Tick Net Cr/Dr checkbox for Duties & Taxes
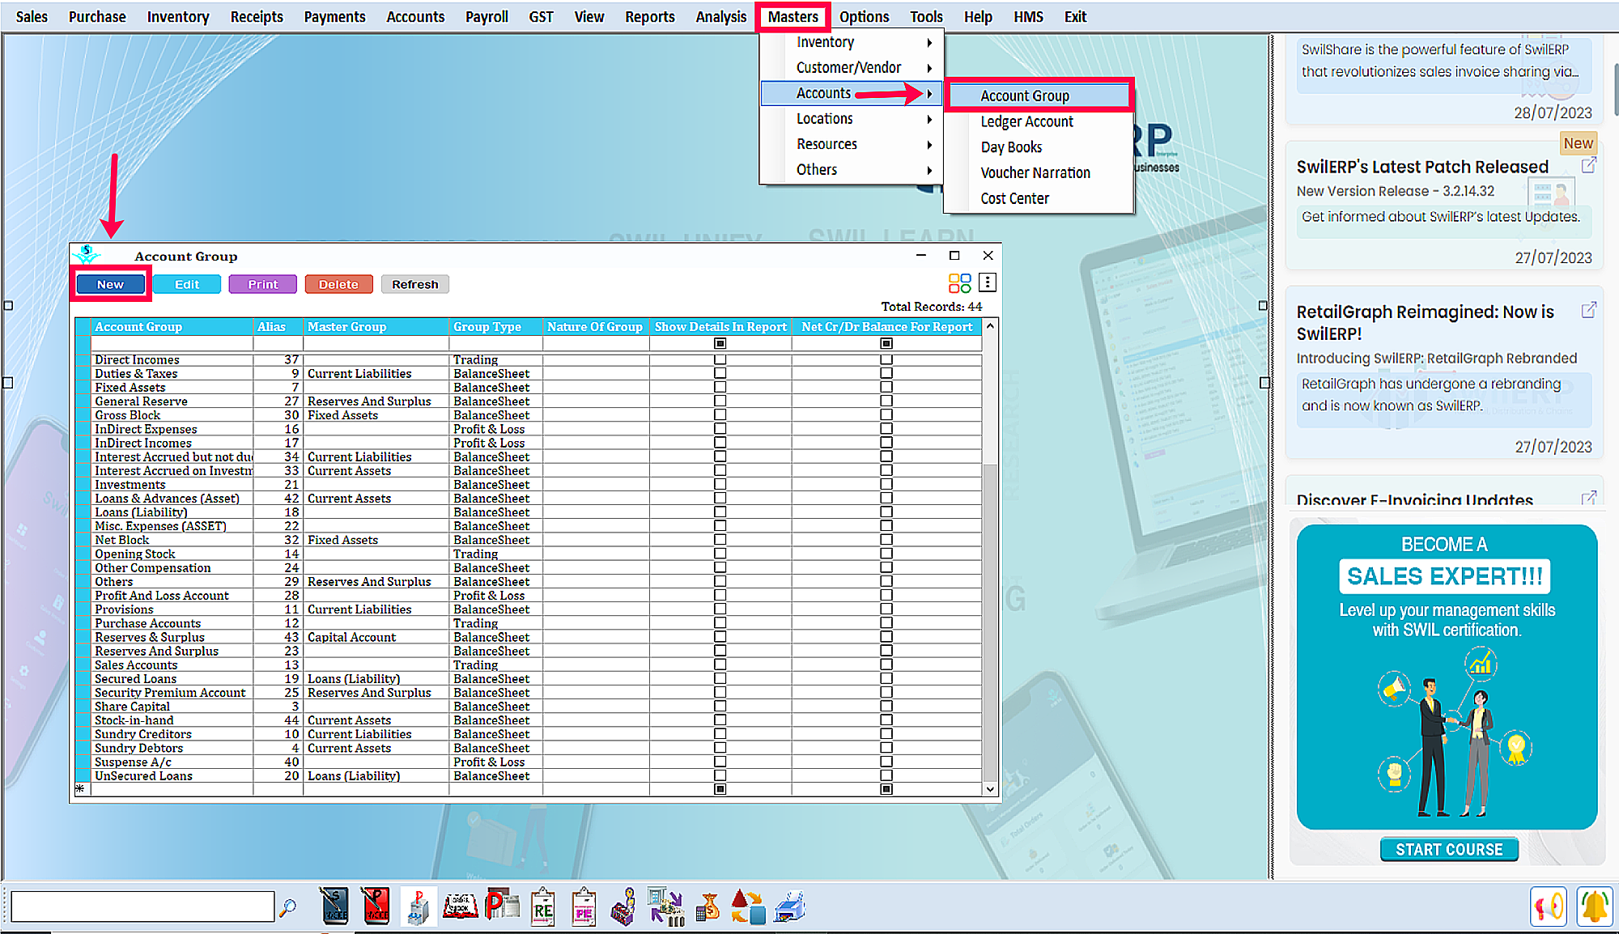This screenshot has height=934, width=1619. click(x=886, y=373)
